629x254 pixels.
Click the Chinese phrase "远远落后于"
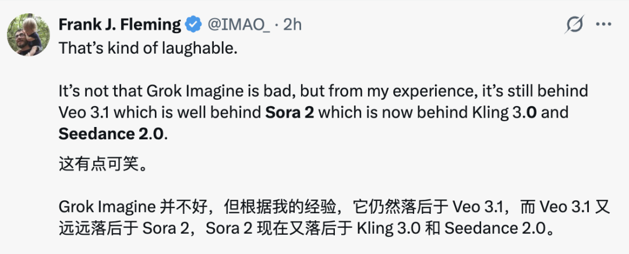98,228
